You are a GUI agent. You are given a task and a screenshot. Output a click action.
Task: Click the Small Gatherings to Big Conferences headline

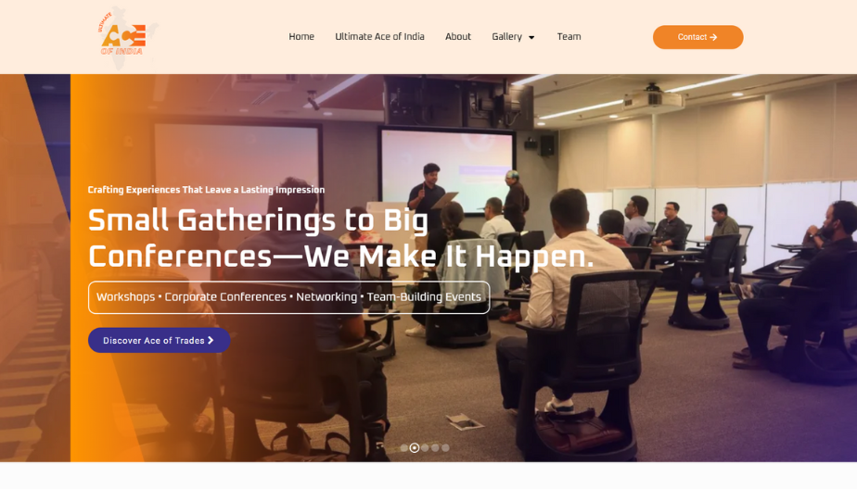pyautogui.click(x=340, y=238)
